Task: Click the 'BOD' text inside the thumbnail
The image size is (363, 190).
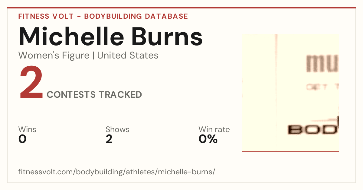Action: [313, 130]
